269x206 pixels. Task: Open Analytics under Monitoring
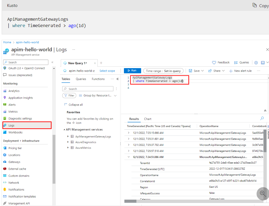tap(14, 91)
